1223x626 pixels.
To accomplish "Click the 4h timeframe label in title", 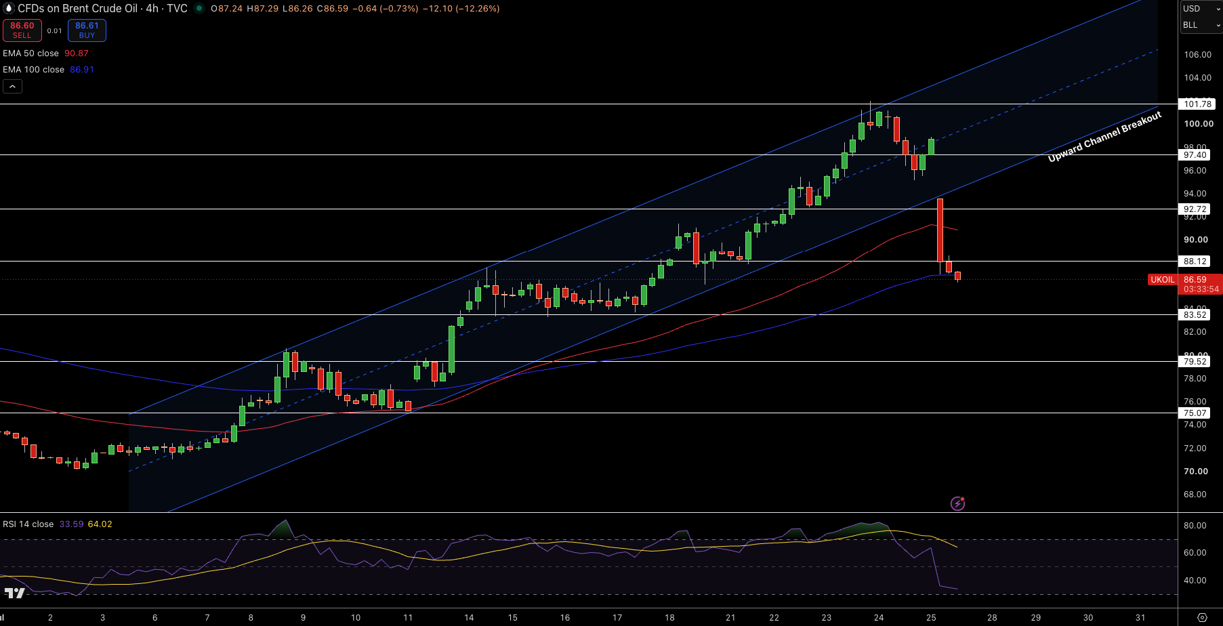I will [152, 9].
